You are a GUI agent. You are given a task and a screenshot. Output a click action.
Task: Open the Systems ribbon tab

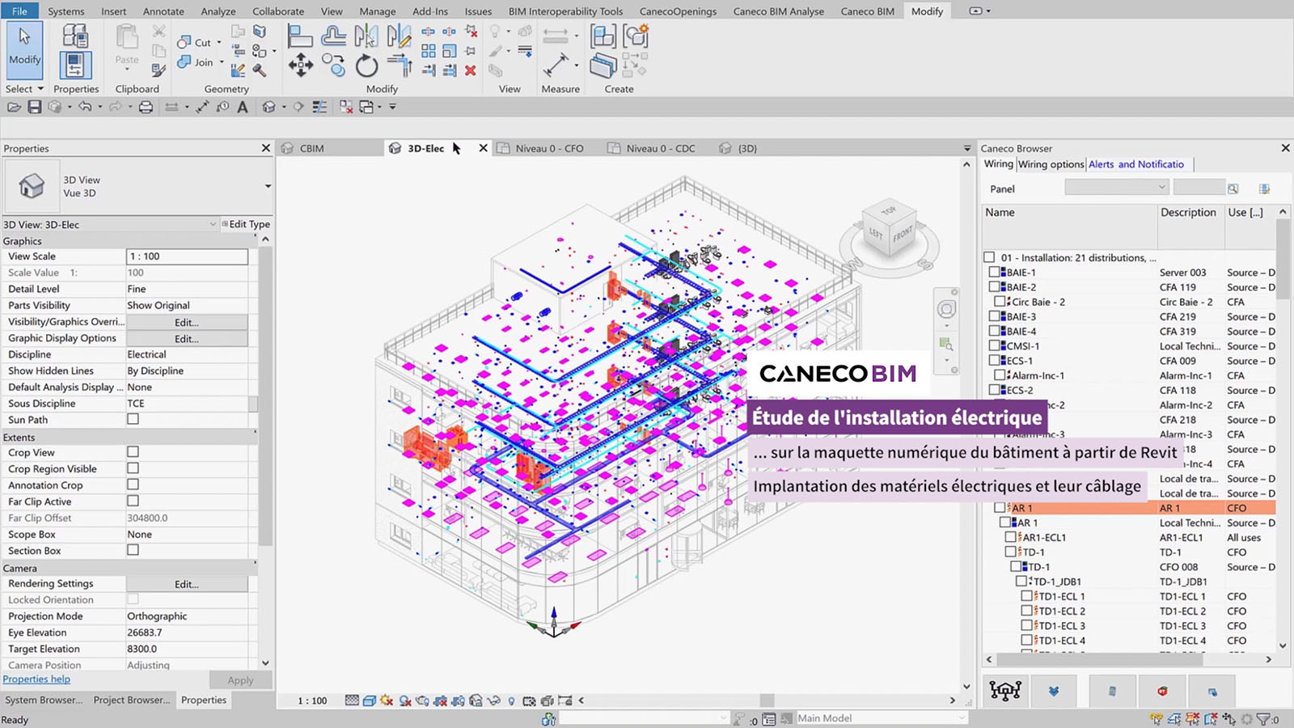[x=66, y=11]
